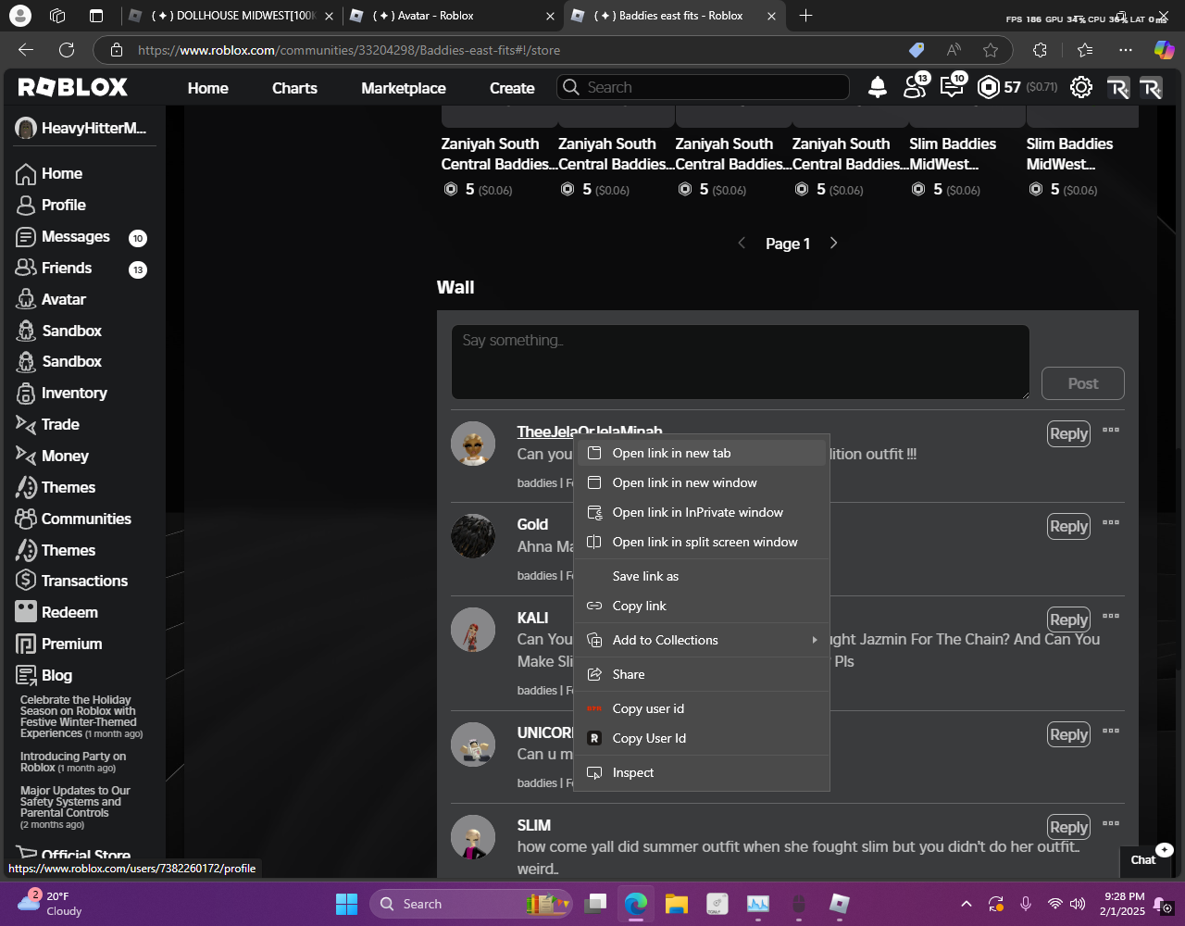The width and height of the screenshot is (1185, 926).
Task: Open the notifications bell icon
Action: 877,87
